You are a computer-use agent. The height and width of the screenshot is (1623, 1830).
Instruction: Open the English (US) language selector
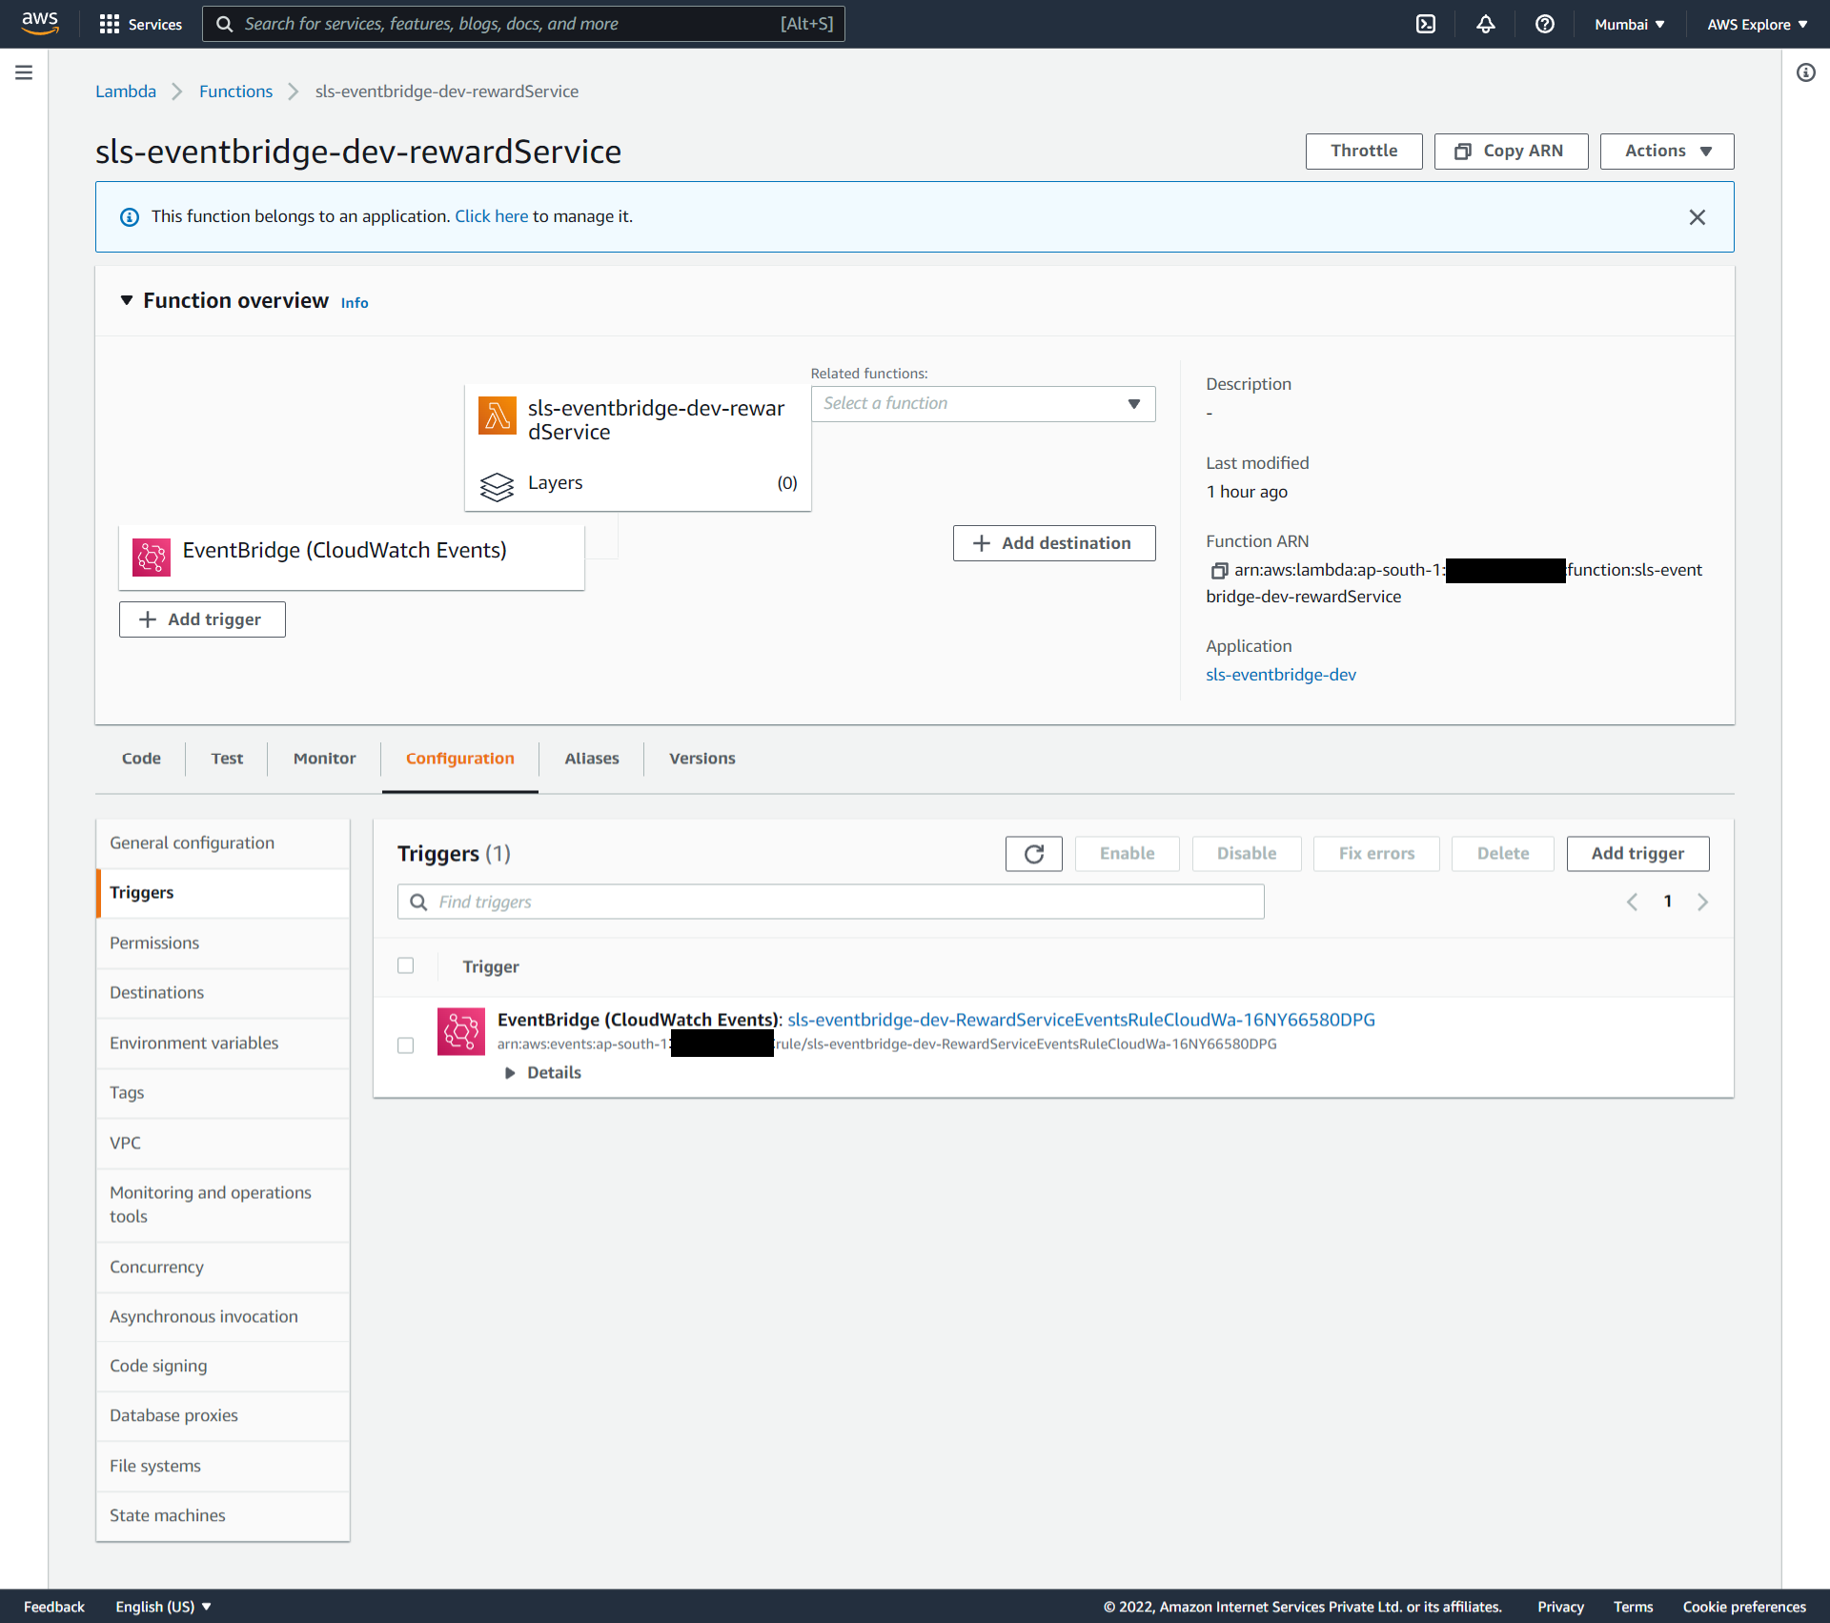[x=163, y=1607]
